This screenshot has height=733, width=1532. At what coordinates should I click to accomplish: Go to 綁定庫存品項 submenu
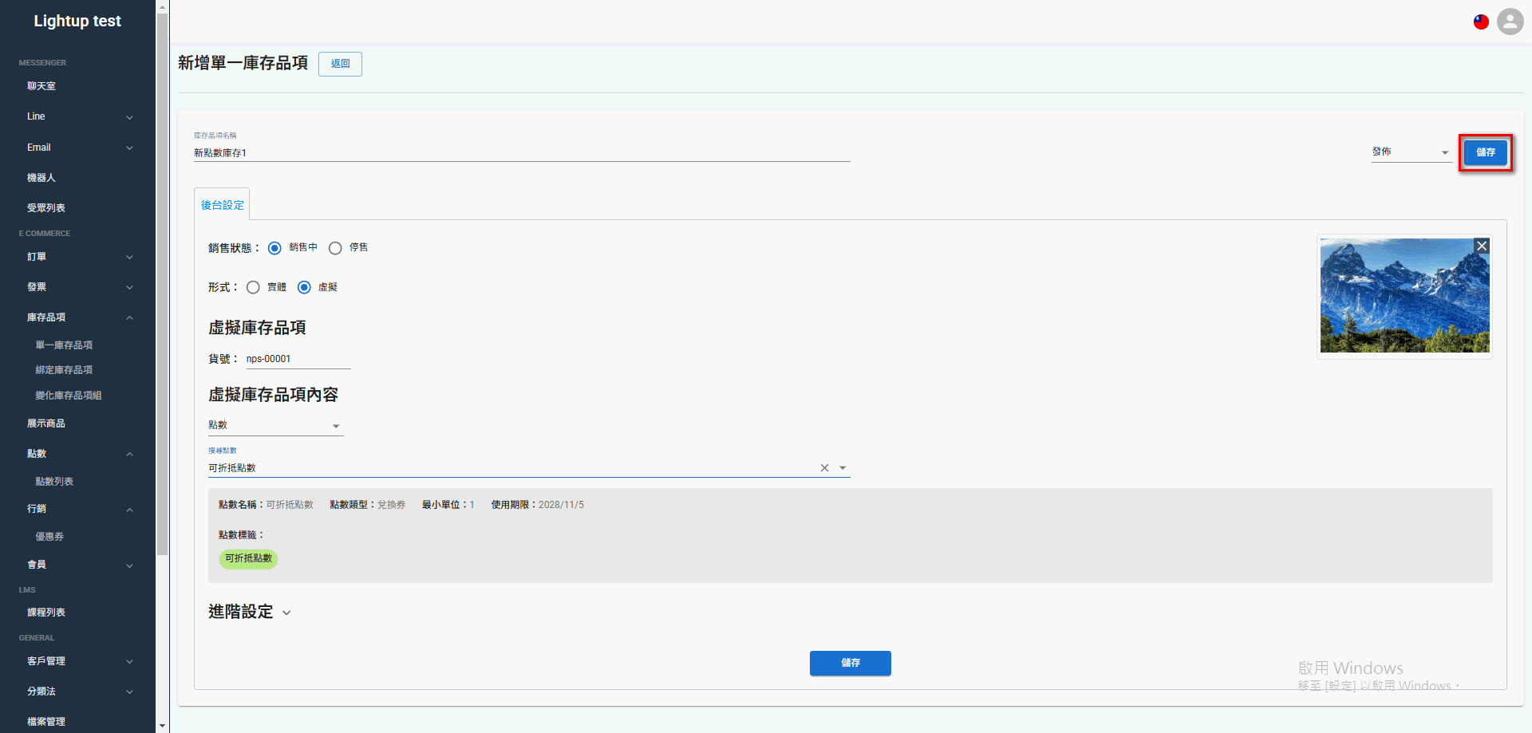[x=64, y=370]
